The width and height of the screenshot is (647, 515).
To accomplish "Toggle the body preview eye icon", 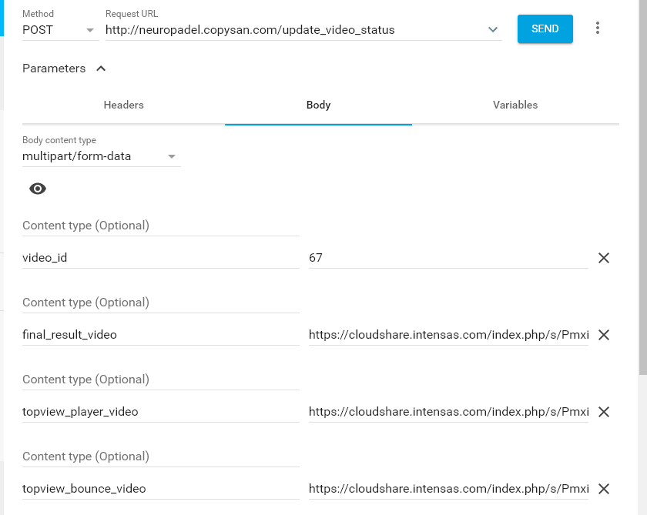I will coord(38,189).
